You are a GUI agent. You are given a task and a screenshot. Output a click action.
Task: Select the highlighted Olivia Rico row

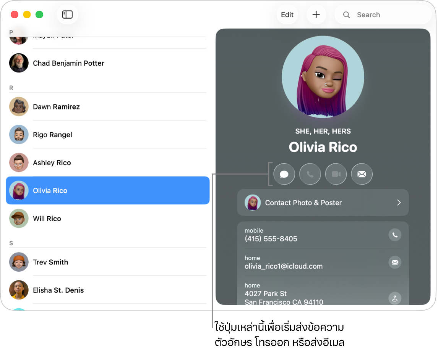click(x=107, y=190)
